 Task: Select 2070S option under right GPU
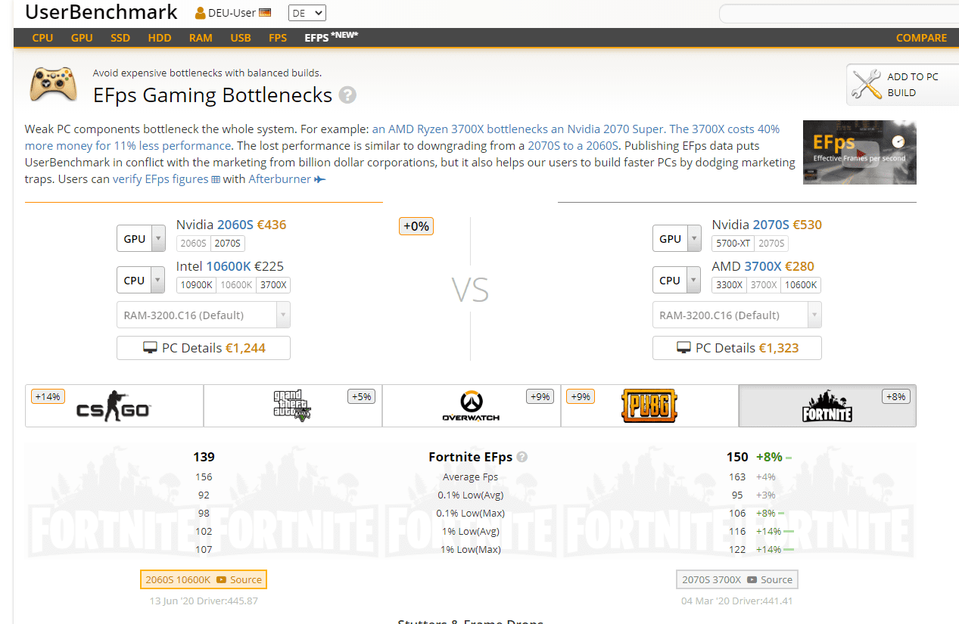pos(771,244)
